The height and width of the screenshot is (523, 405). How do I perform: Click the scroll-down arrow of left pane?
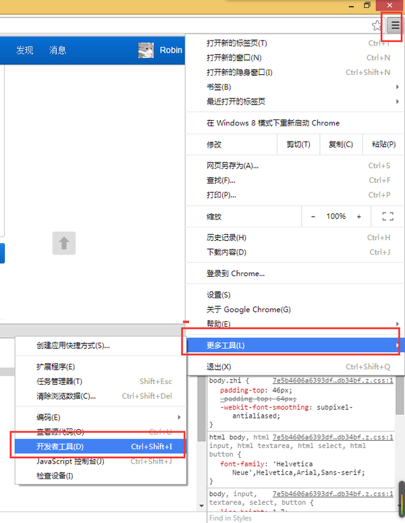click(x=202, y=506)
